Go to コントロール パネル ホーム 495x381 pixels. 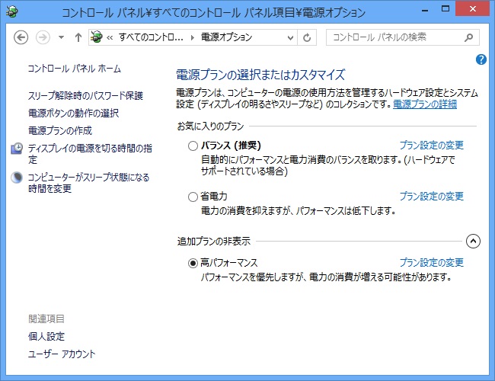point(74,69)
